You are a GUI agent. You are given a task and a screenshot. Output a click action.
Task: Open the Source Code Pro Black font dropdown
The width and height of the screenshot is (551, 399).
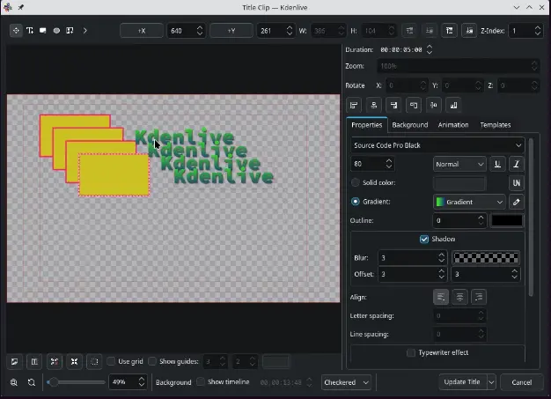click(437, 145)
